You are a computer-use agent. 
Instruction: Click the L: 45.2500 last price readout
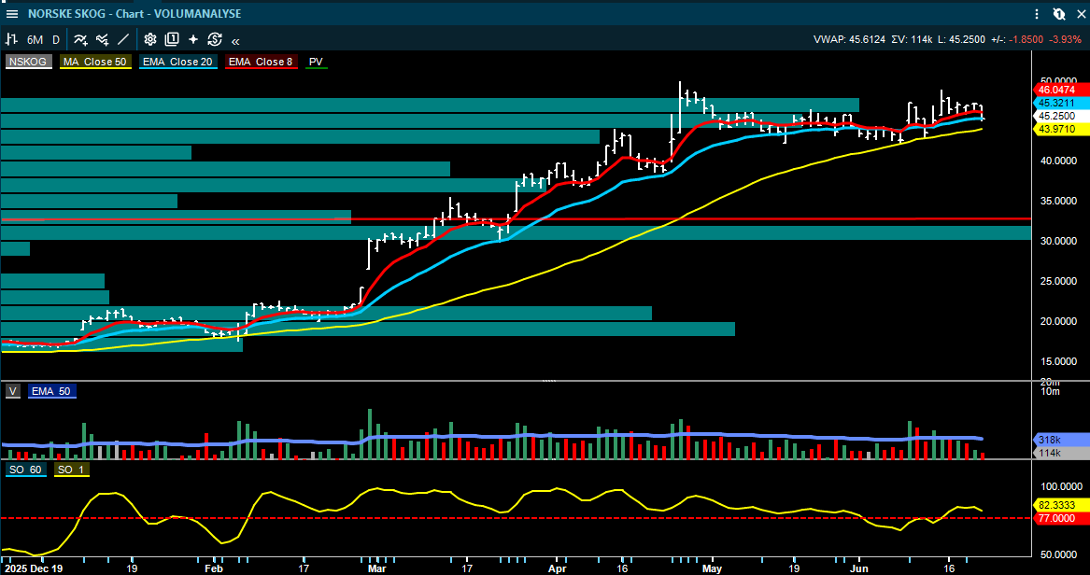tap(961, 39)
